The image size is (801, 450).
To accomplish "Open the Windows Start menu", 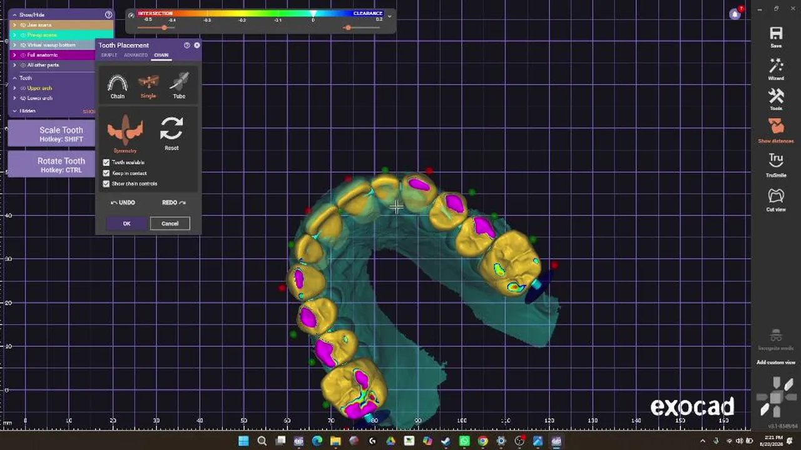I will 243,441.
